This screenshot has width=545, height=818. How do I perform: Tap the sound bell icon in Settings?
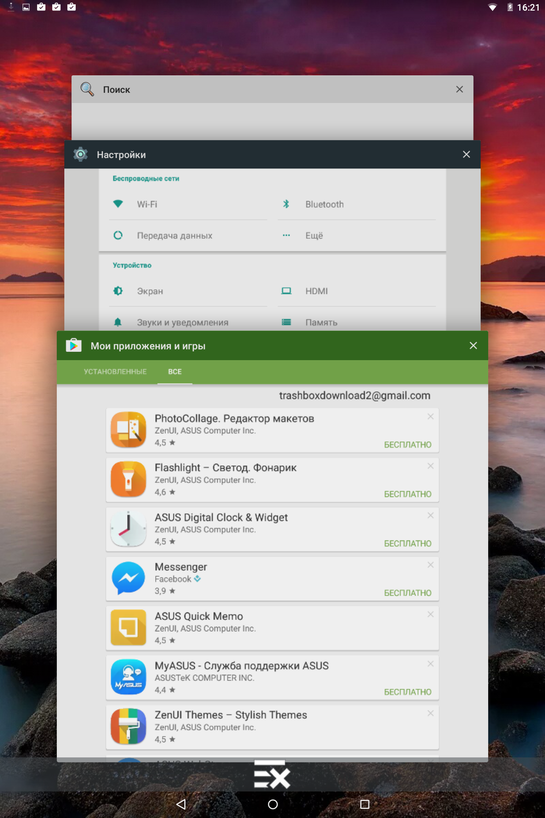click(x=118, y=322)
